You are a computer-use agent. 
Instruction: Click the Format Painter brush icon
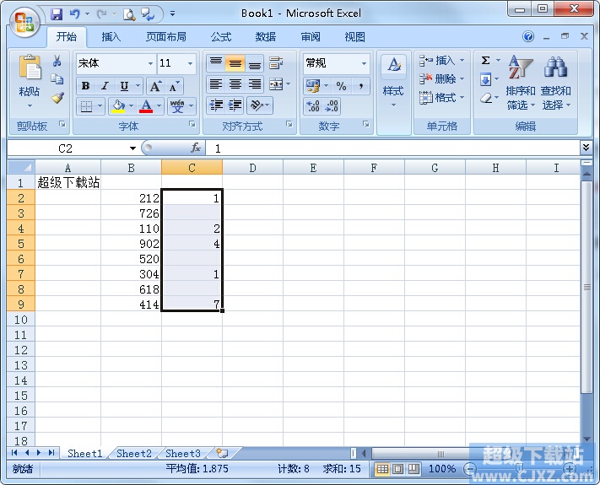click(57, 98)
